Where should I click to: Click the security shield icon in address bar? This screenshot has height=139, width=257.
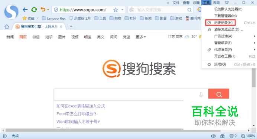click(56, 10)
